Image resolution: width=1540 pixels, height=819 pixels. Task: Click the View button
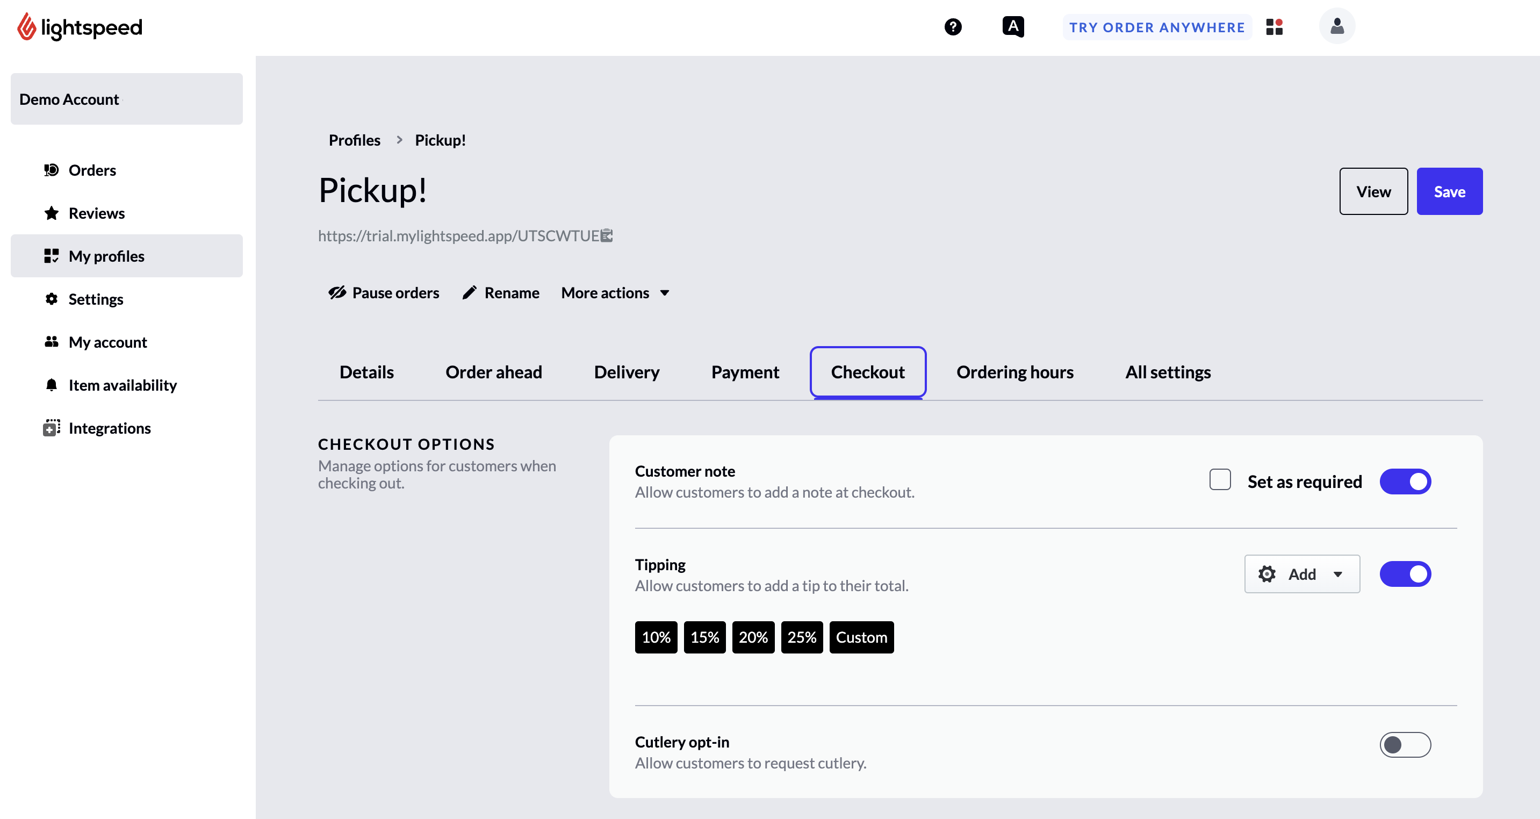[1373, 192]
